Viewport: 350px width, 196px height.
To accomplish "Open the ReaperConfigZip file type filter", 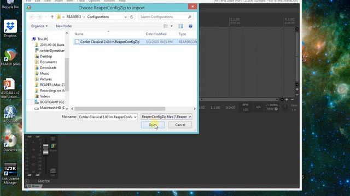I will click(166, 117).
